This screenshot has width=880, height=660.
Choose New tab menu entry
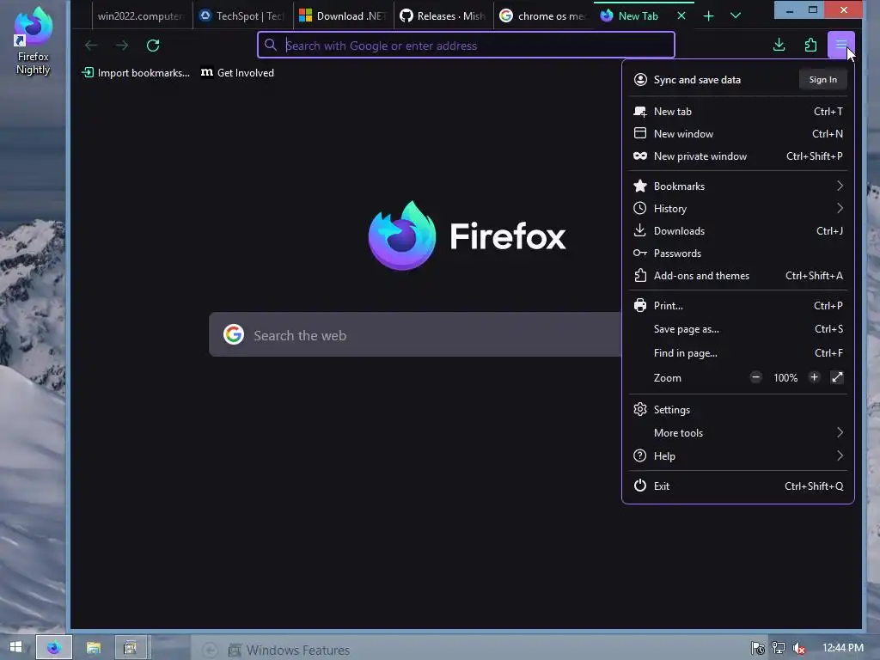pos(738,111)
